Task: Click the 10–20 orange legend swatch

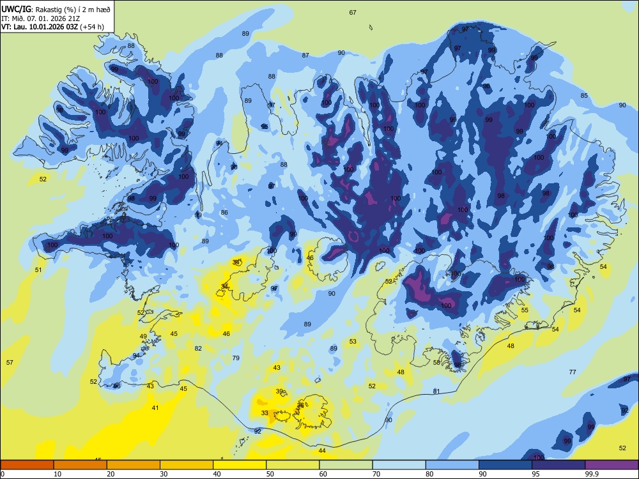Action: [x=81, y=465]
